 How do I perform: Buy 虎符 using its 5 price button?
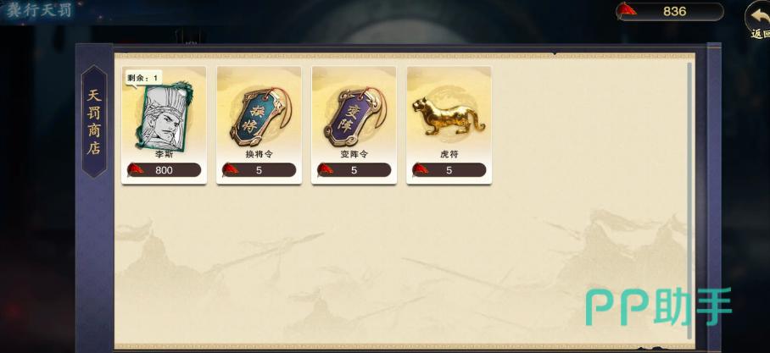point(449,170)
